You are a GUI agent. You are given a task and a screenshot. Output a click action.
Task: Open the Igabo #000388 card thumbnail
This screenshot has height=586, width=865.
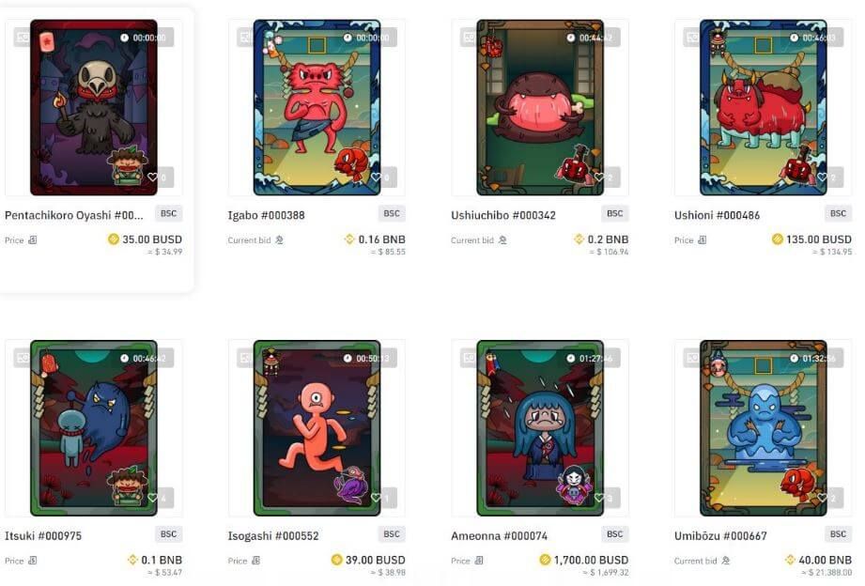click(317, 108)
